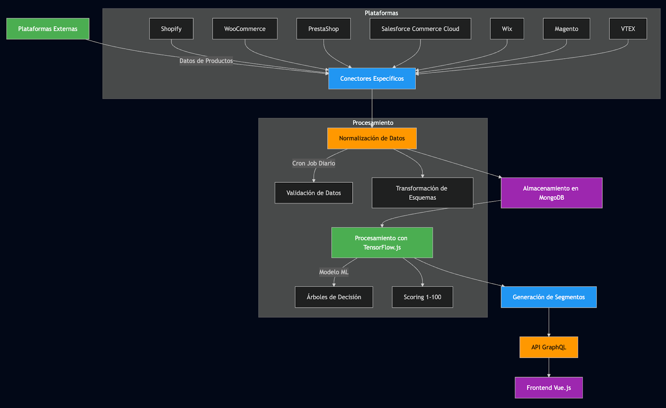Click the Plataformas Externas node

click(48, 29)
